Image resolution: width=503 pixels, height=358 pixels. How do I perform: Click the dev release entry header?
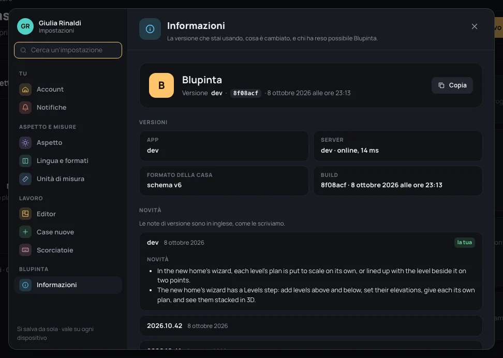(311, 243)
